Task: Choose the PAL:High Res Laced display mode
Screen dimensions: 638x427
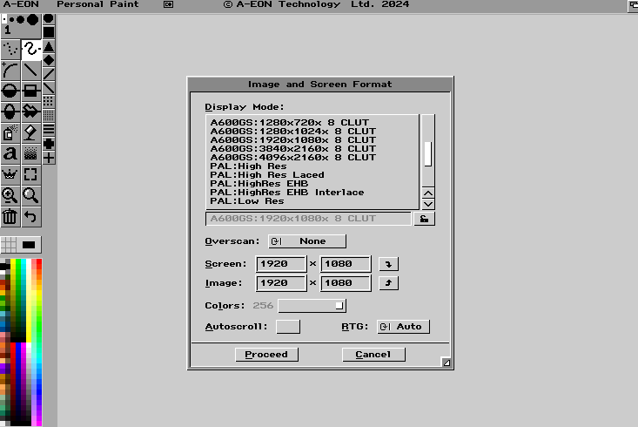Action: coord(266,175)
